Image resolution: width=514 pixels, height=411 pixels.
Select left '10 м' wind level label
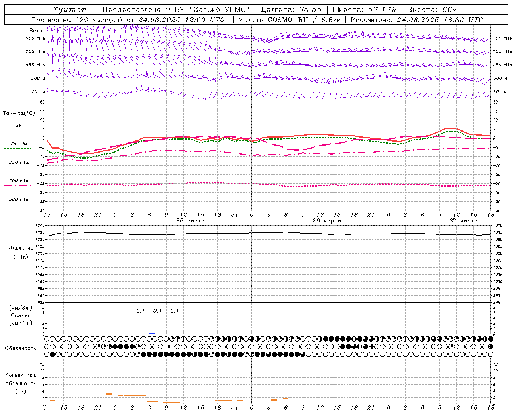pyautogui.click(x=39, y=92)
